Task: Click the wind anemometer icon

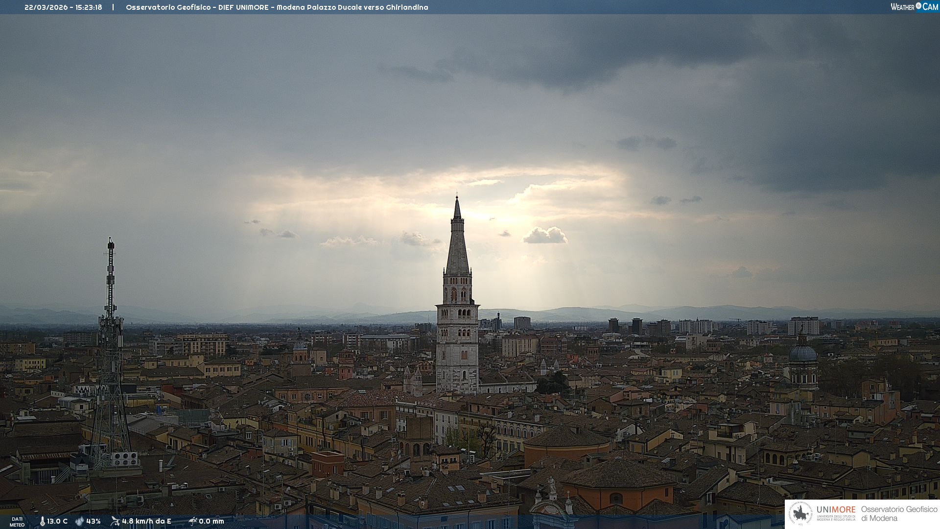Action: click(115, 521)
